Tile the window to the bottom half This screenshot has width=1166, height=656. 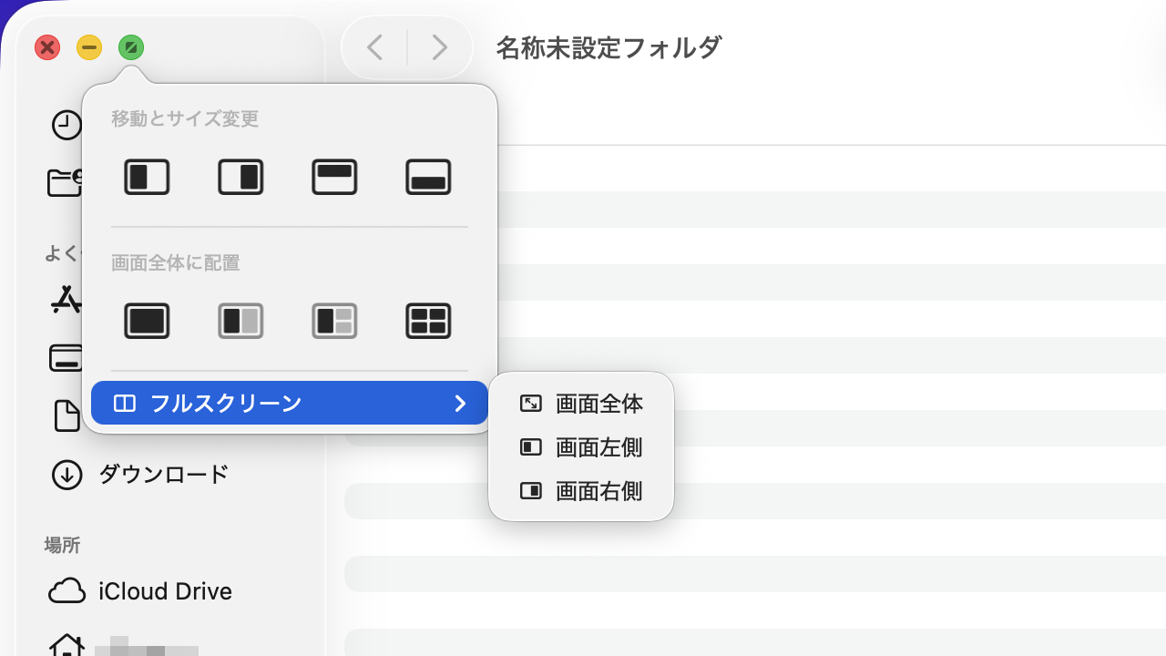pyautogui.click(x=428, y=177)
